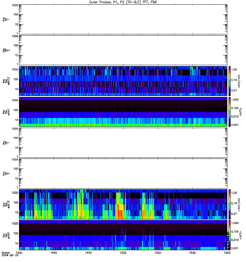This screenshot has height=262, width=246.
Task: Click the thb fbk edc12 spectrogram panel
Action: tap(123, 81)
